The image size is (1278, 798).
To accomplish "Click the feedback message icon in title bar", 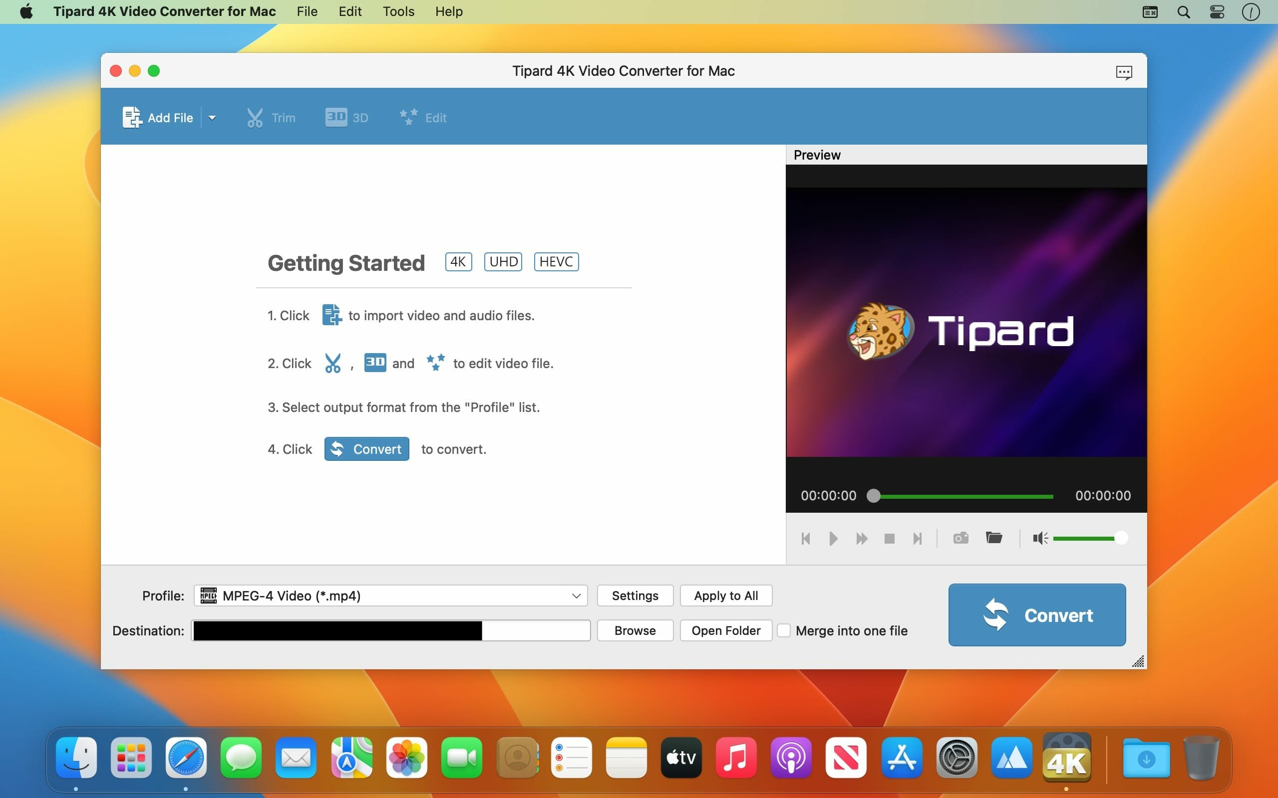I will coord(1123,72).
